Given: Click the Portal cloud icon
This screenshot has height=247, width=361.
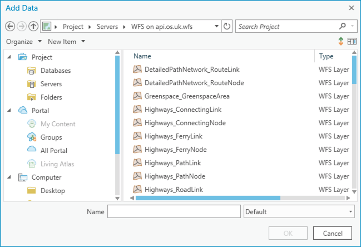Looking at the screenshot, I should click(x=23, y=110).
